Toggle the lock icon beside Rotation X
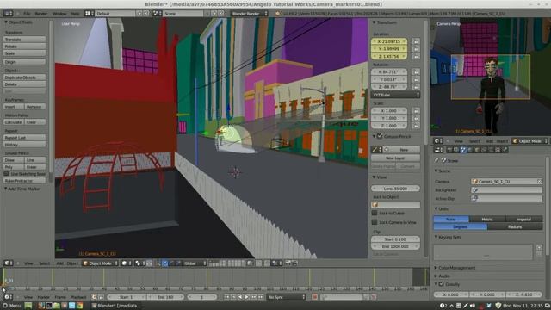The height and width of the screenshot is (310, 551). [416, 72]
